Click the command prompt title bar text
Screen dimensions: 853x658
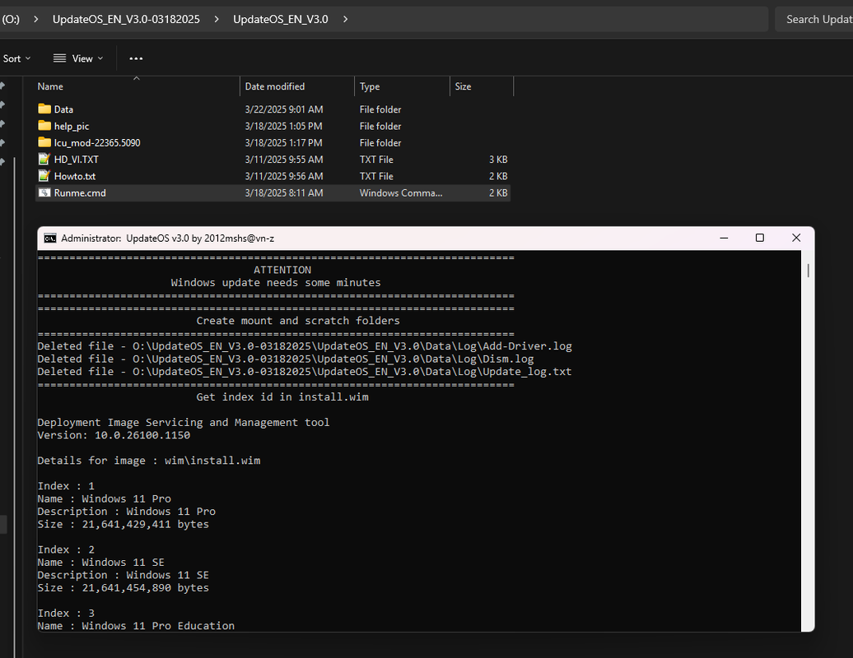click(168, 239)
